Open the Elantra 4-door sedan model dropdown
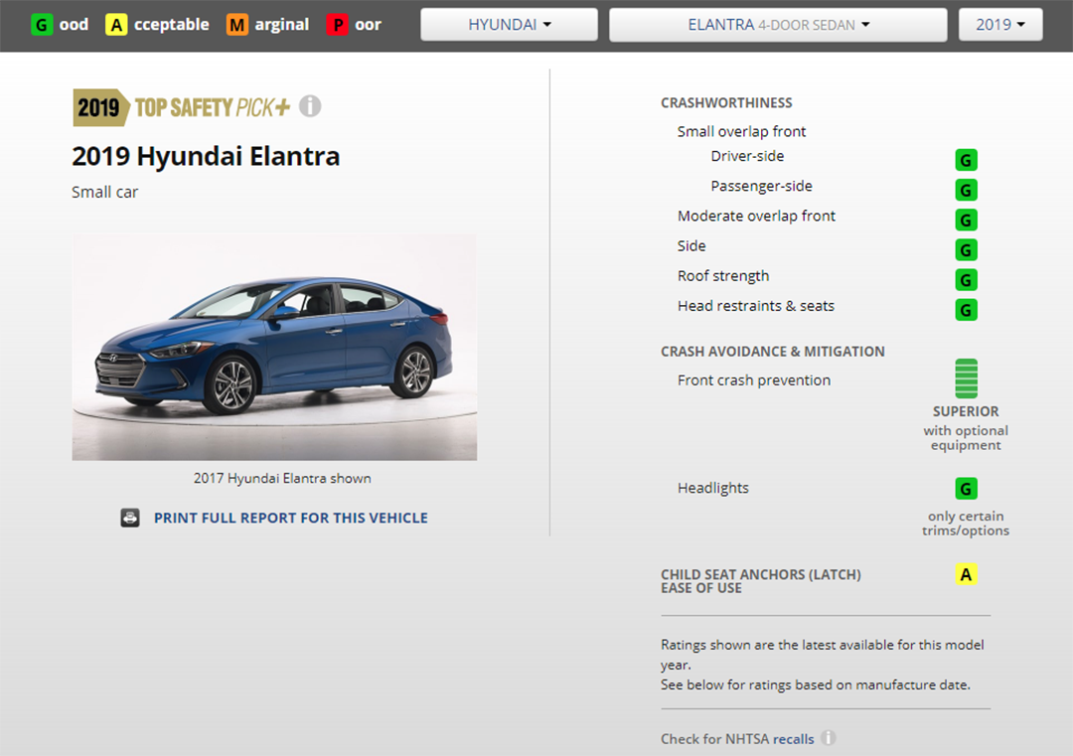1073x756 pixels. [x=777, y=25]
